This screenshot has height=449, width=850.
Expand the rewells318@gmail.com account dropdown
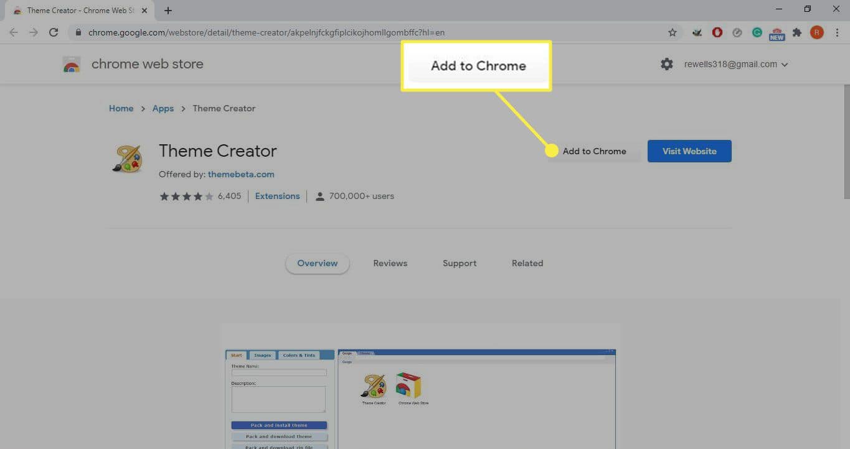(x=736, y=64)
